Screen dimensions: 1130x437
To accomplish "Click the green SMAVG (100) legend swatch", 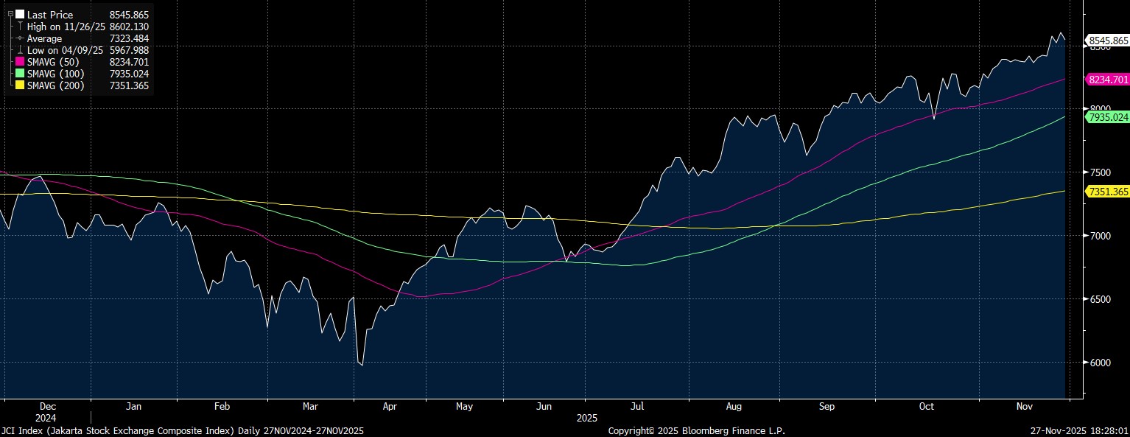I will pyautogui.click(x=20, y=74).
